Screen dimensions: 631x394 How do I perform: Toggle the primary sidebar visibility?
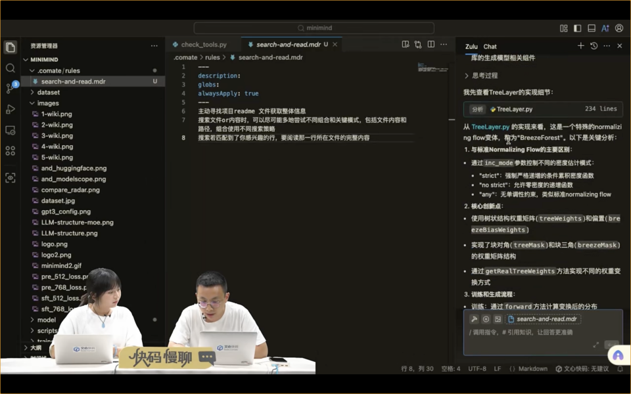pos(578,28)
